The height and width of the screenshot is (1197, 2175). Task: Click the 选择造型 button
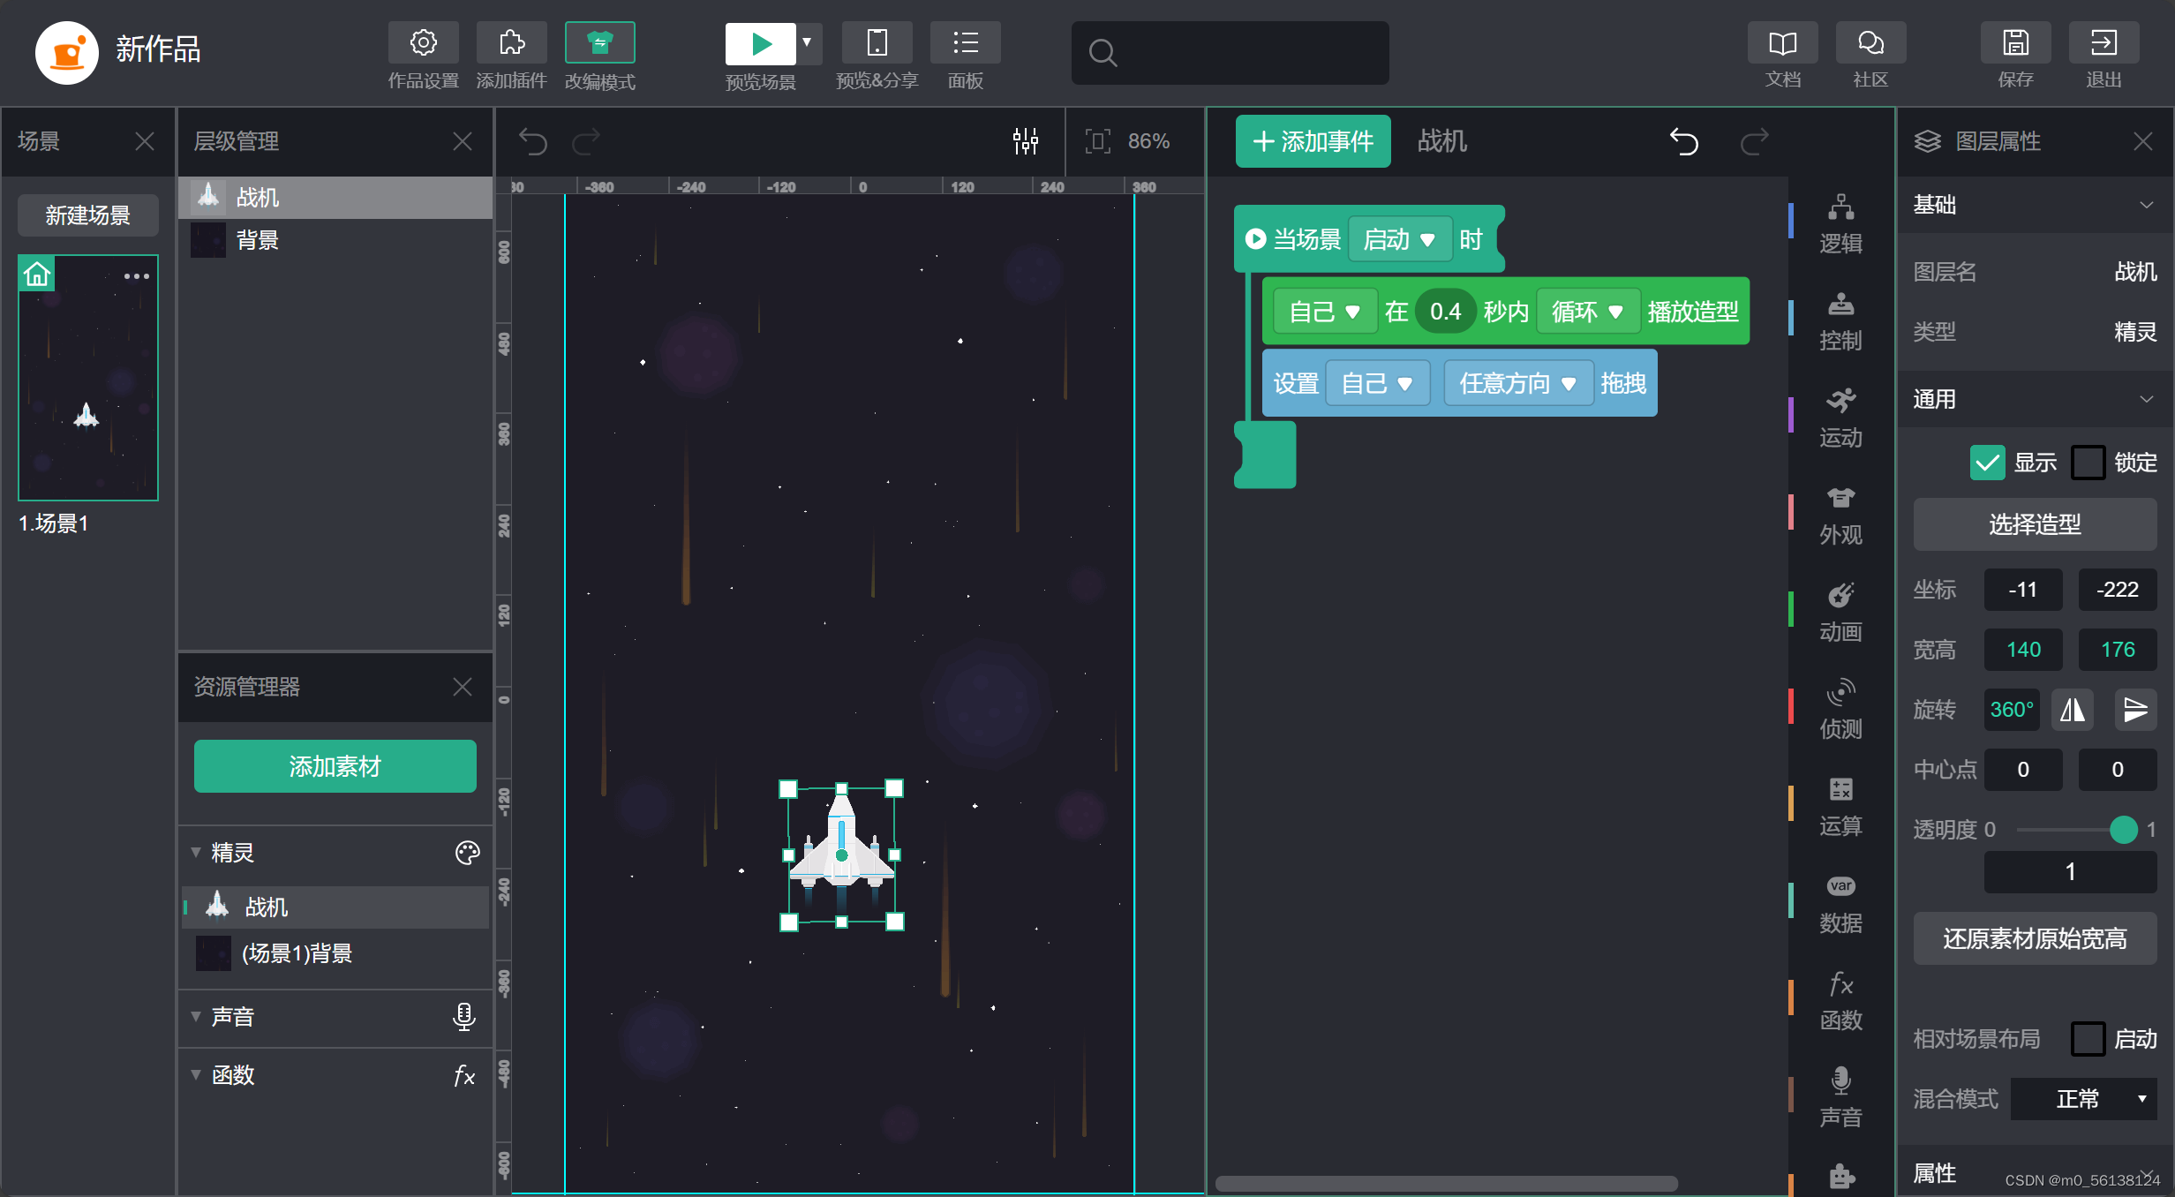2035,524
